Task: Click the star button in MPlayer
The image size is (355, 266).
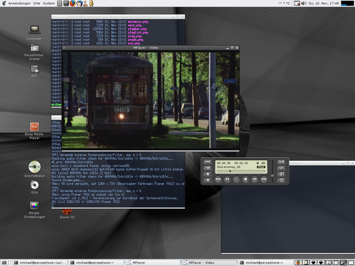Action: coord(208,174)
